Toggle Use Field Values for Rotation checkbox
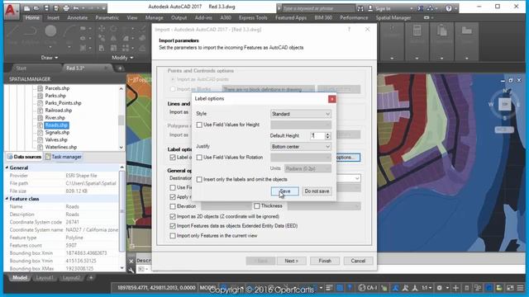529x297 pixels. (199, 158)
